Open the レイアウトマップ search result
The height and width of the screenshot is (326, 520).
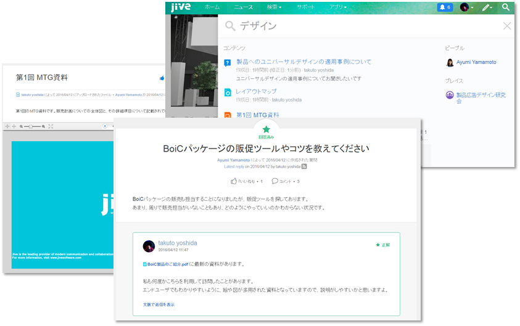tap(256, 91)
